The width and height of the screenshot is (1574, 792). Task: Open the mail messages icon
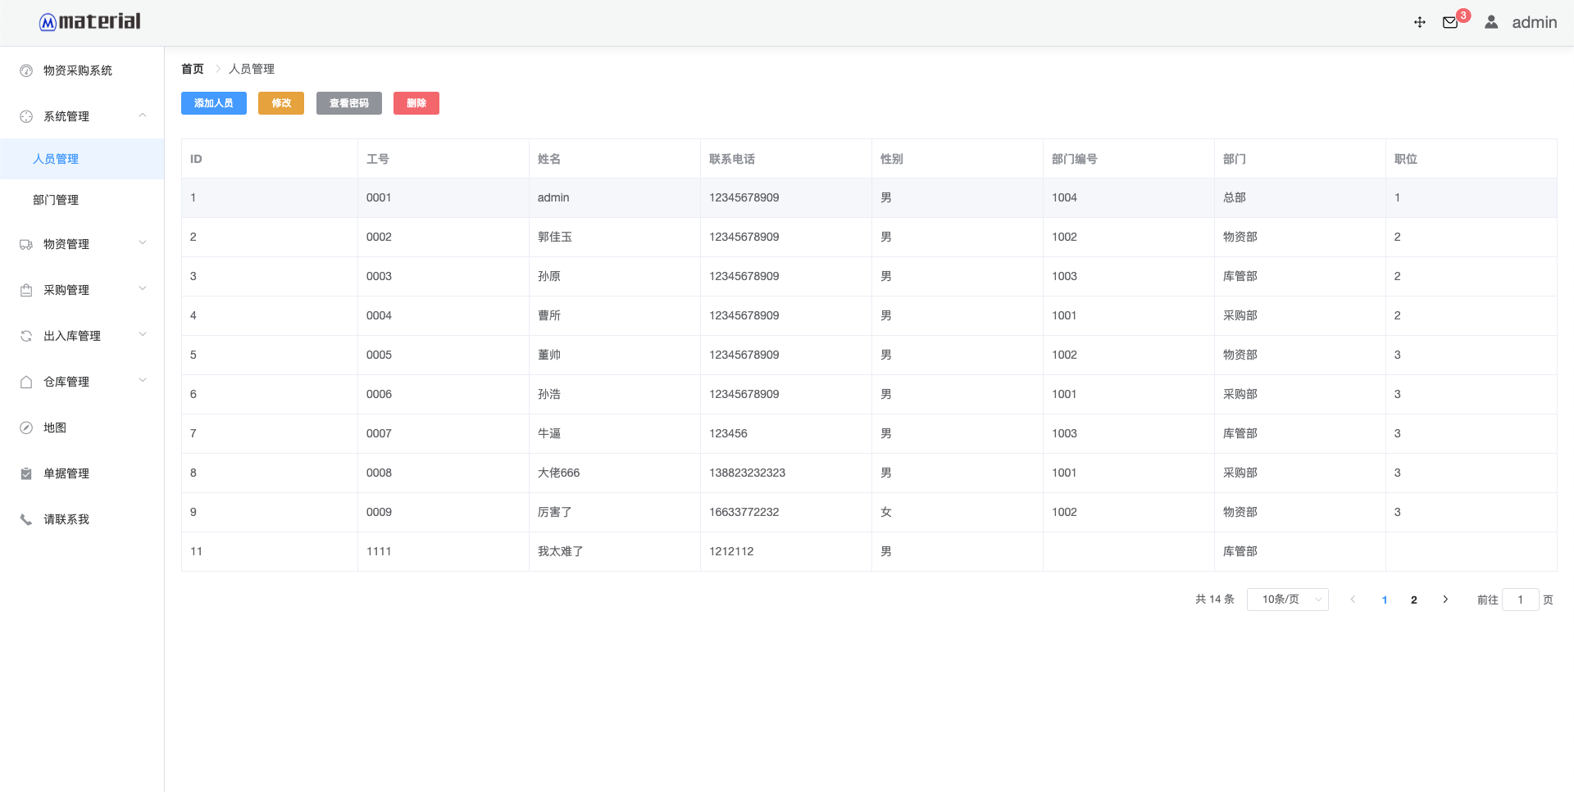(1450, 23)
